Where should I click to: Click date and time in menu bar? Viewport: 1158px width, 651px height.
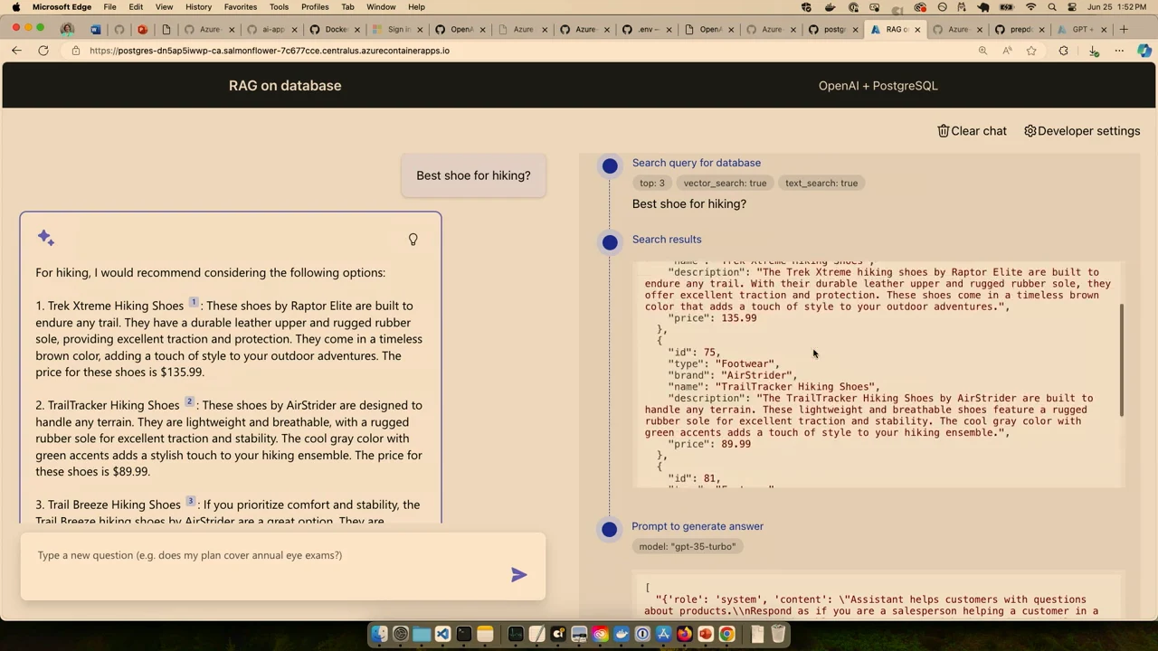[1117, 7]
